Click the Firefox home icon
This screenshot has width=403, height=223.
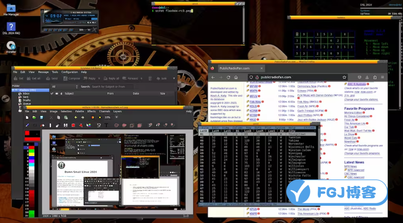[x=236, y=77]
